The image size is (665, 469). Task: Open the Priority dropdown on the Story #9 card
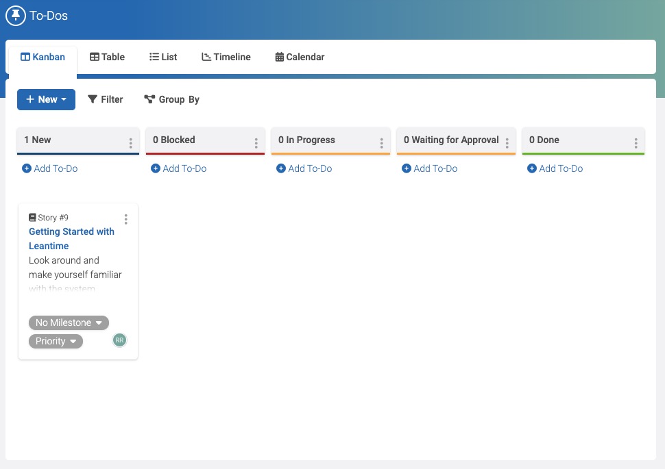click(56, 341)
